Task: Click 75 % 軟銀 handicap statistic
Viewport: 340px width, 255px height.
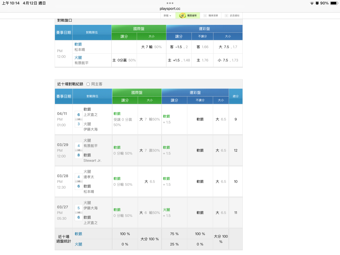Action: tap(174, 234)
